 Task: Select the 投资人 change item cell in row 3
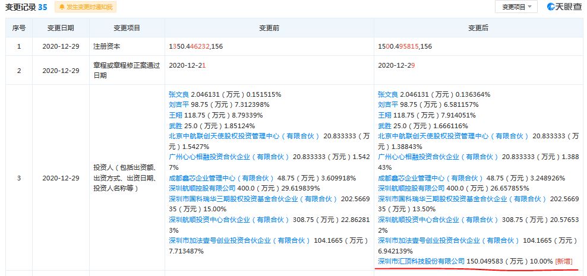pyautogui.click(x=127, y=177)
